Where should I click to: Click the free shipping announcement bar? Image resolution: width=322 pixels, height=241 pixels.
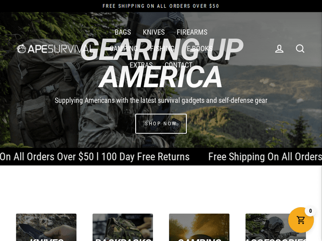tap(161, 6)
